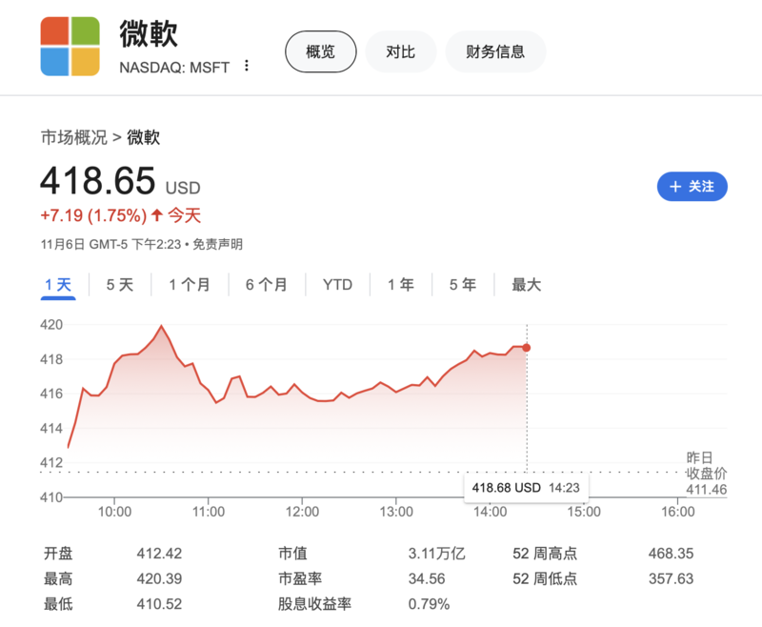Show the 1 个月 chart range
Viewport: 762px width, 627px height.
click(190, 285)
